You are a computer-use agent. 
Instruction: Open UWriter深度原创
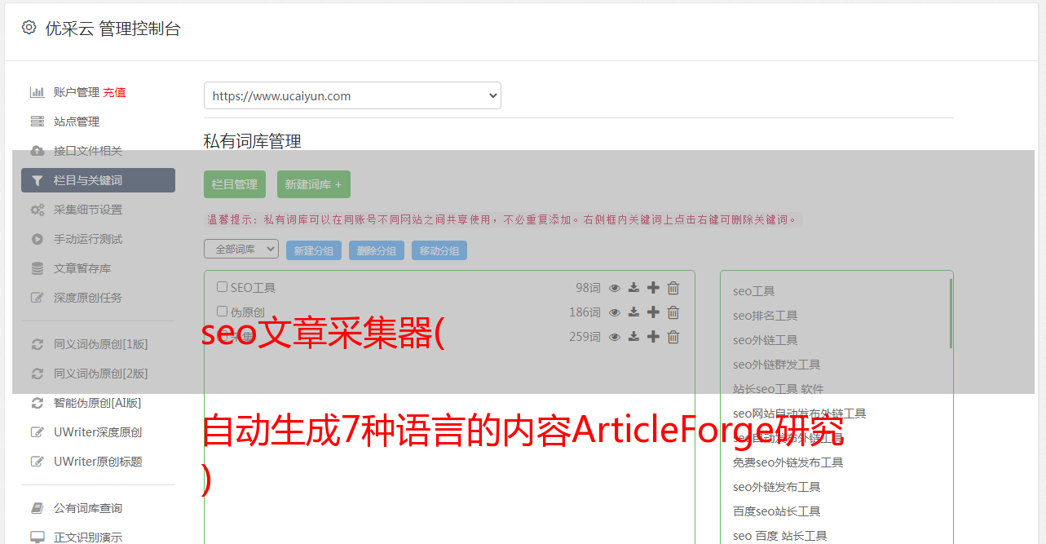[98, 432]
